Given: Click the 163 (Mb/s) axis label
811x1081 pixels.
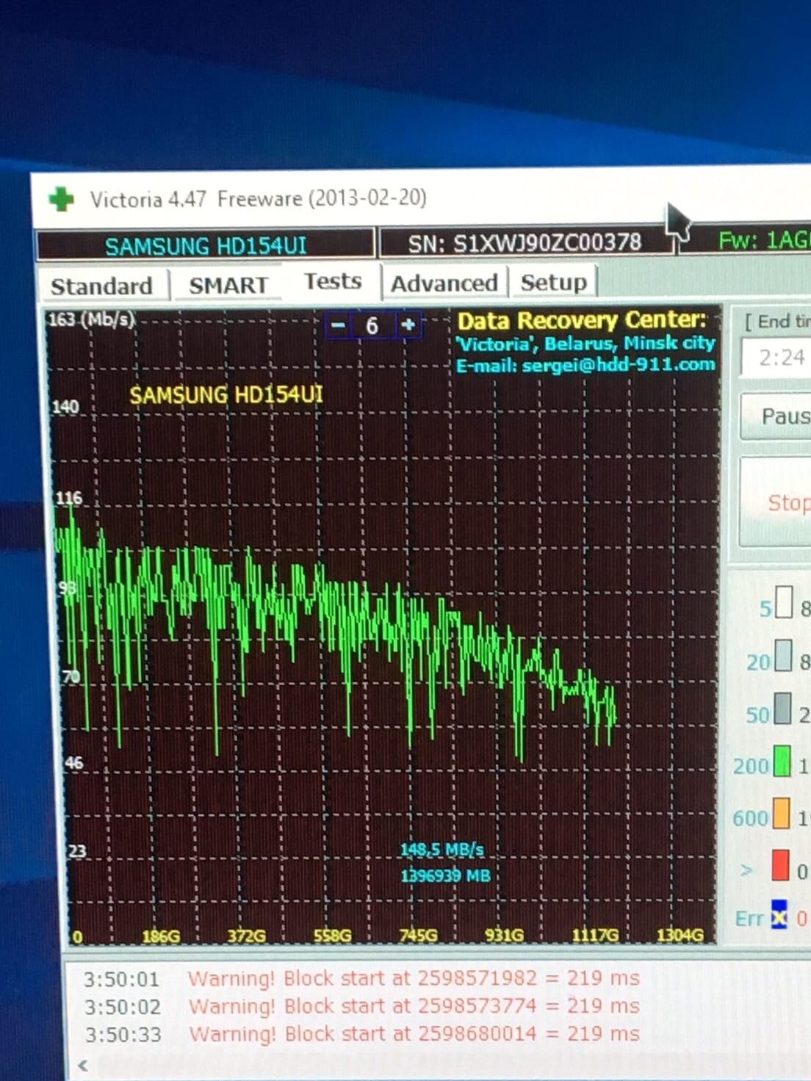Looking at the screenshot, I should pos(91,319).
